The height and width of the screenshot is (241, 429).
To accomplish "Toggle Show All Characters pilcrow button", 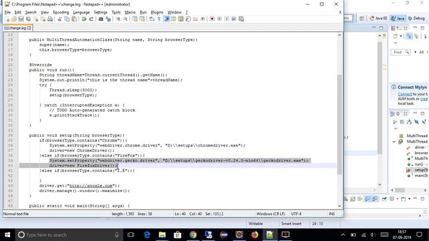I will 159,19.
